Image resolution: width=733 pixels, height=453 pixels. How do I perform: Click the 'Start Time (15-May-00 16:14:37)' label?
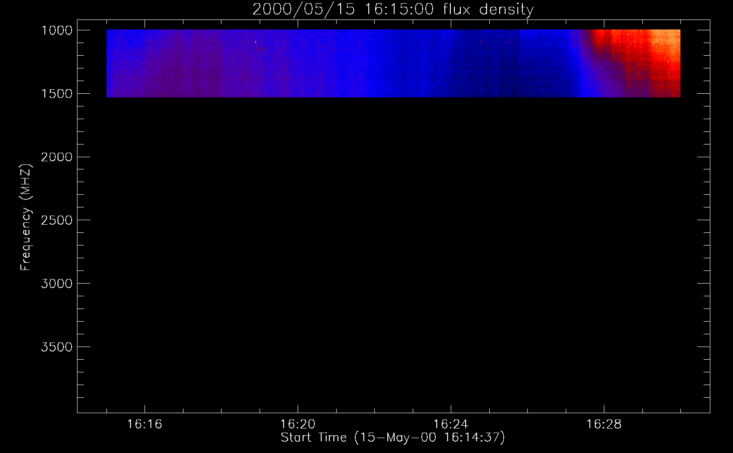(x=393, y=438)
